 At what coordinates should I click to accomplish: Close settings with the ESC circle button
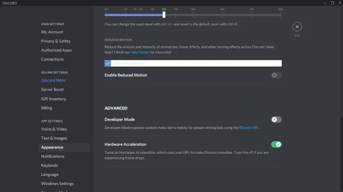click(297, 27)
